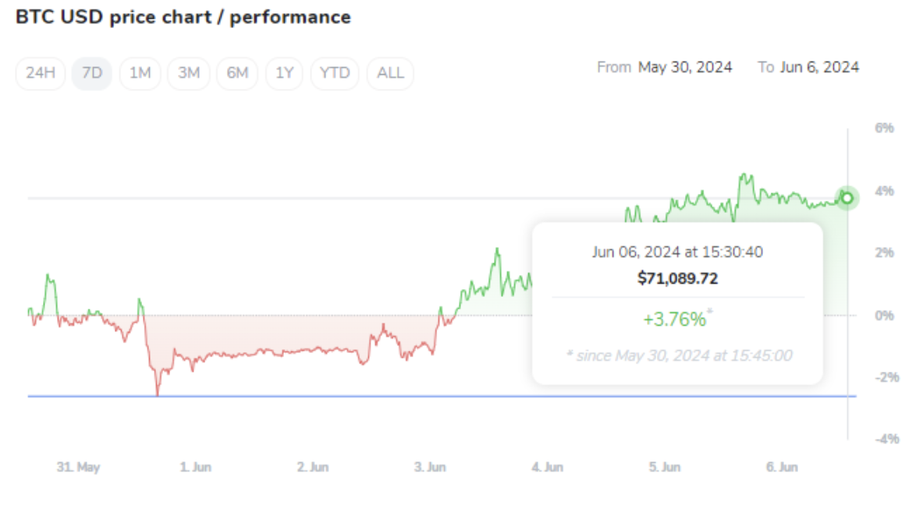Click the +3.76% change value
This screenshot has width=916, height=505.
(x=674, y=319)
